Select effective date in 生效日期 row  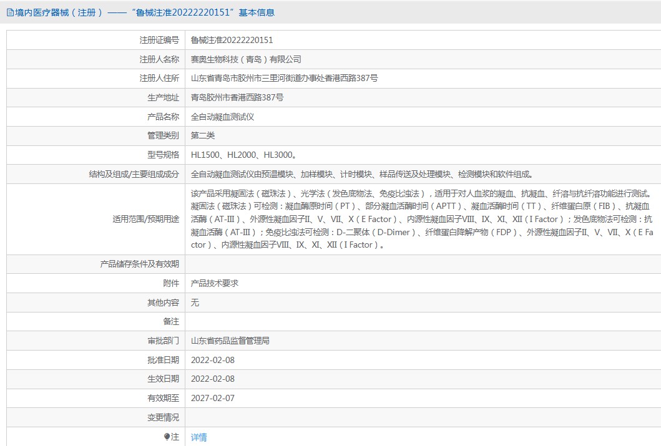click(x=212, y=379)
